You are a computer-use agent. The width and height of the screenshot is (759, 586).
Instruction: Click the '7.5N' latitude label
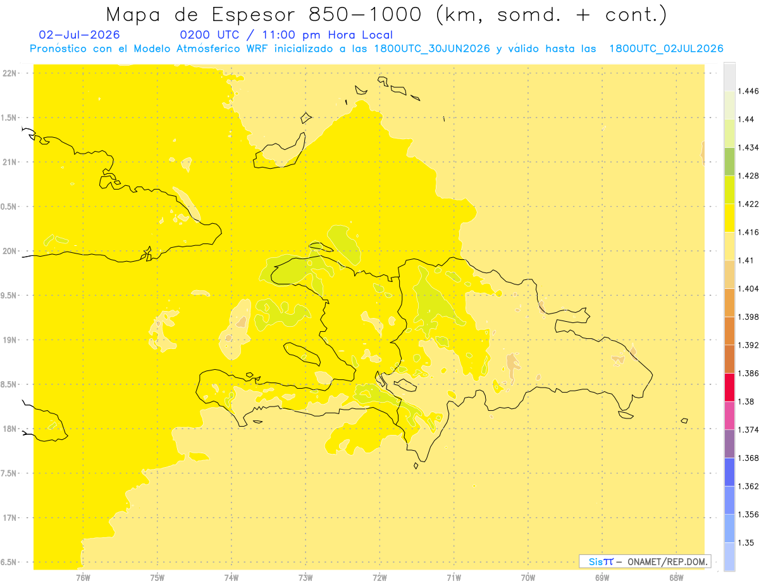tap(9, 473)
